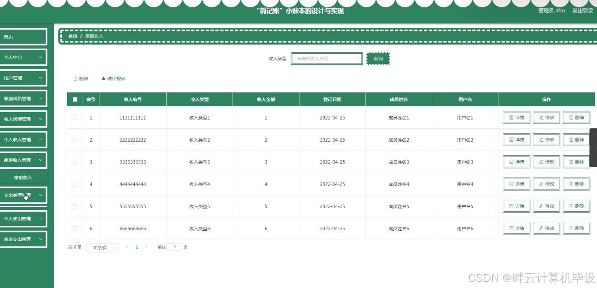Click the bar chart icon for 统计报表

point(103,79)
